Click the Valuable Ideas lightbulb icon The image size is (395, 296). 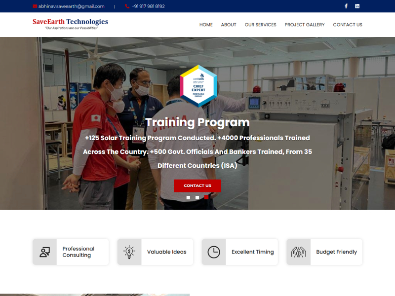point(129,252)
